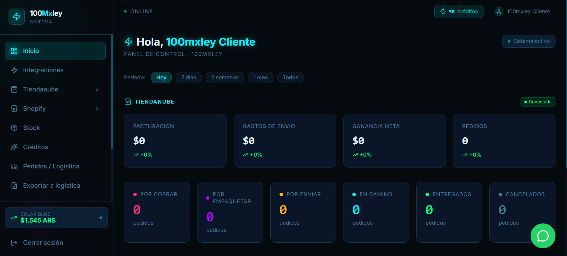This screenshot has height=256, width=567.
Task: Click the Hola, 100mxley Cliente heading
Action: pos(196,42)
